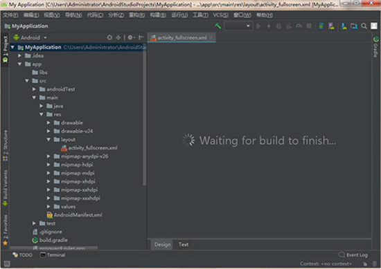The height and width of the screenshot is (269, 381).
Task: Select AndroidManifest.xml in the tree
Action: pos(75,215)
